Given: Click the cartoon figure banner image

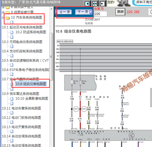Looking at the screenshot, I should tap(123, 3).
